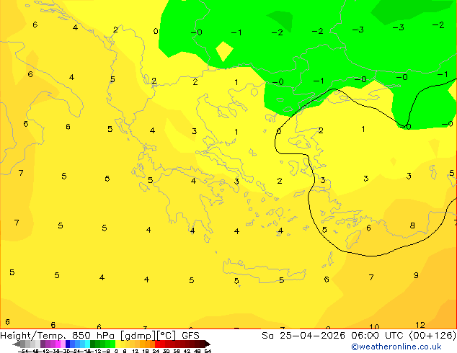This screenshot has width=457, height=353.
Task: Click the dark blue swatch in the color legend
Action: (x=68, y=344)
